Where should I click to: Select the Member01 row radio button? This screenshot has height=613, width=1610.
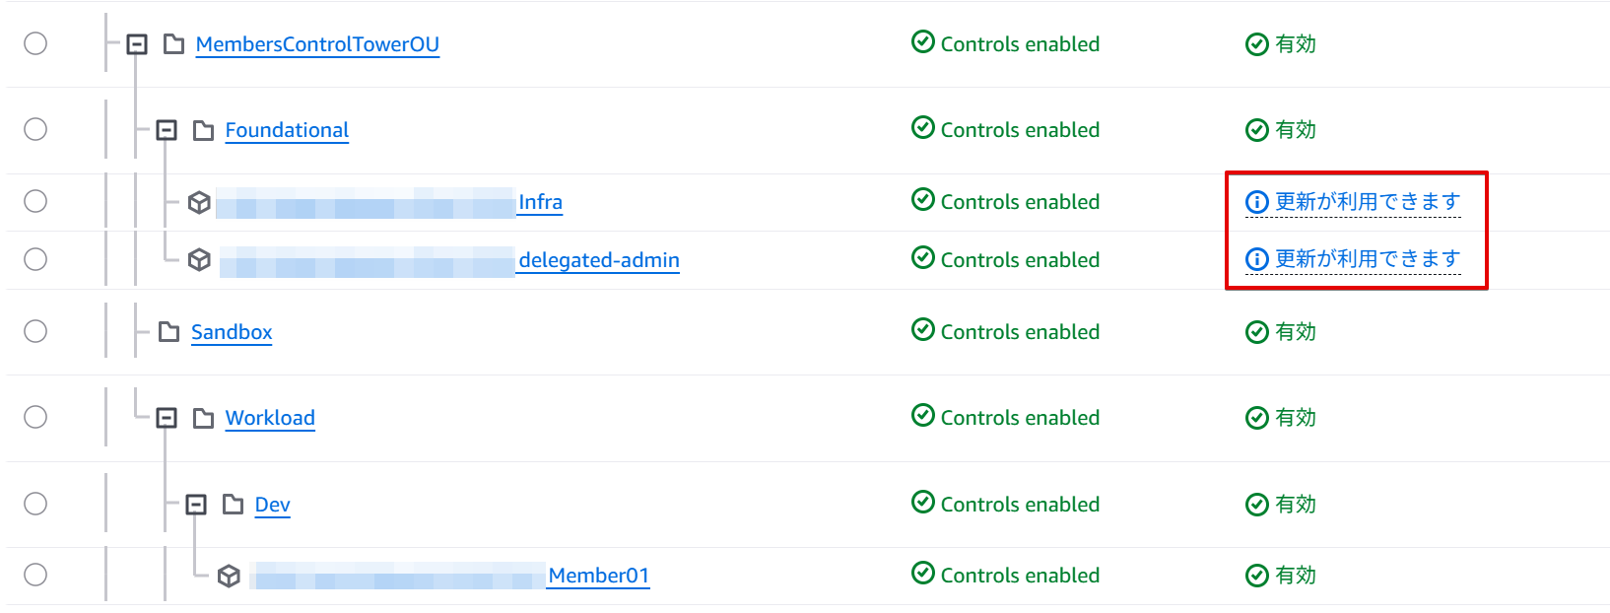click(35, 575)
